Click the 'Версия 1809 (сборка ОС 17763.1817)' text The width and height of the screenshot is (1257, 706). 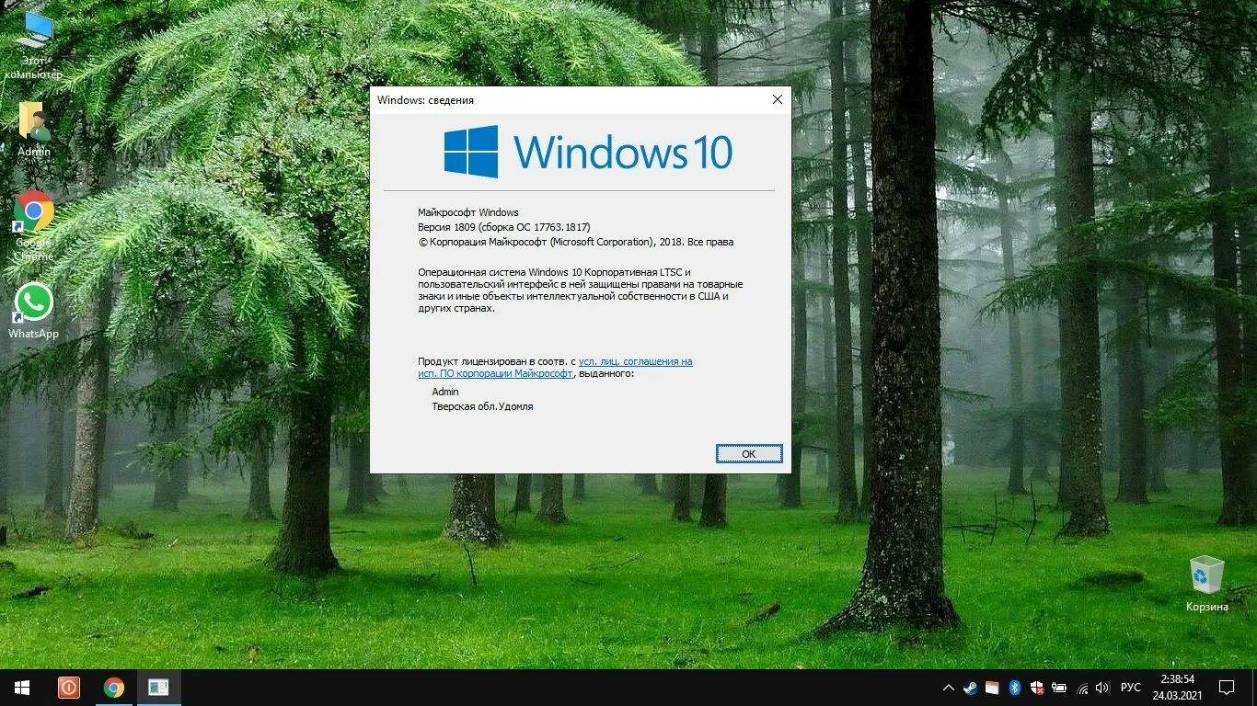(504, 227)
